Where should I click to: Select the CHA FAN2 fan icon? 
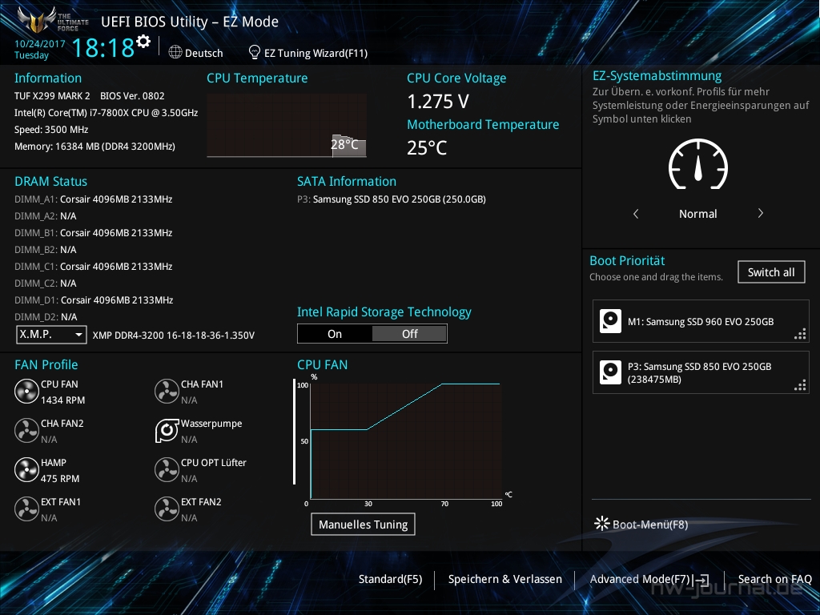click(x=26, y=430)
